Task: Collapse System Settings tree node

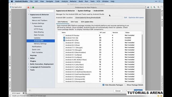Action: coord(31,23)
